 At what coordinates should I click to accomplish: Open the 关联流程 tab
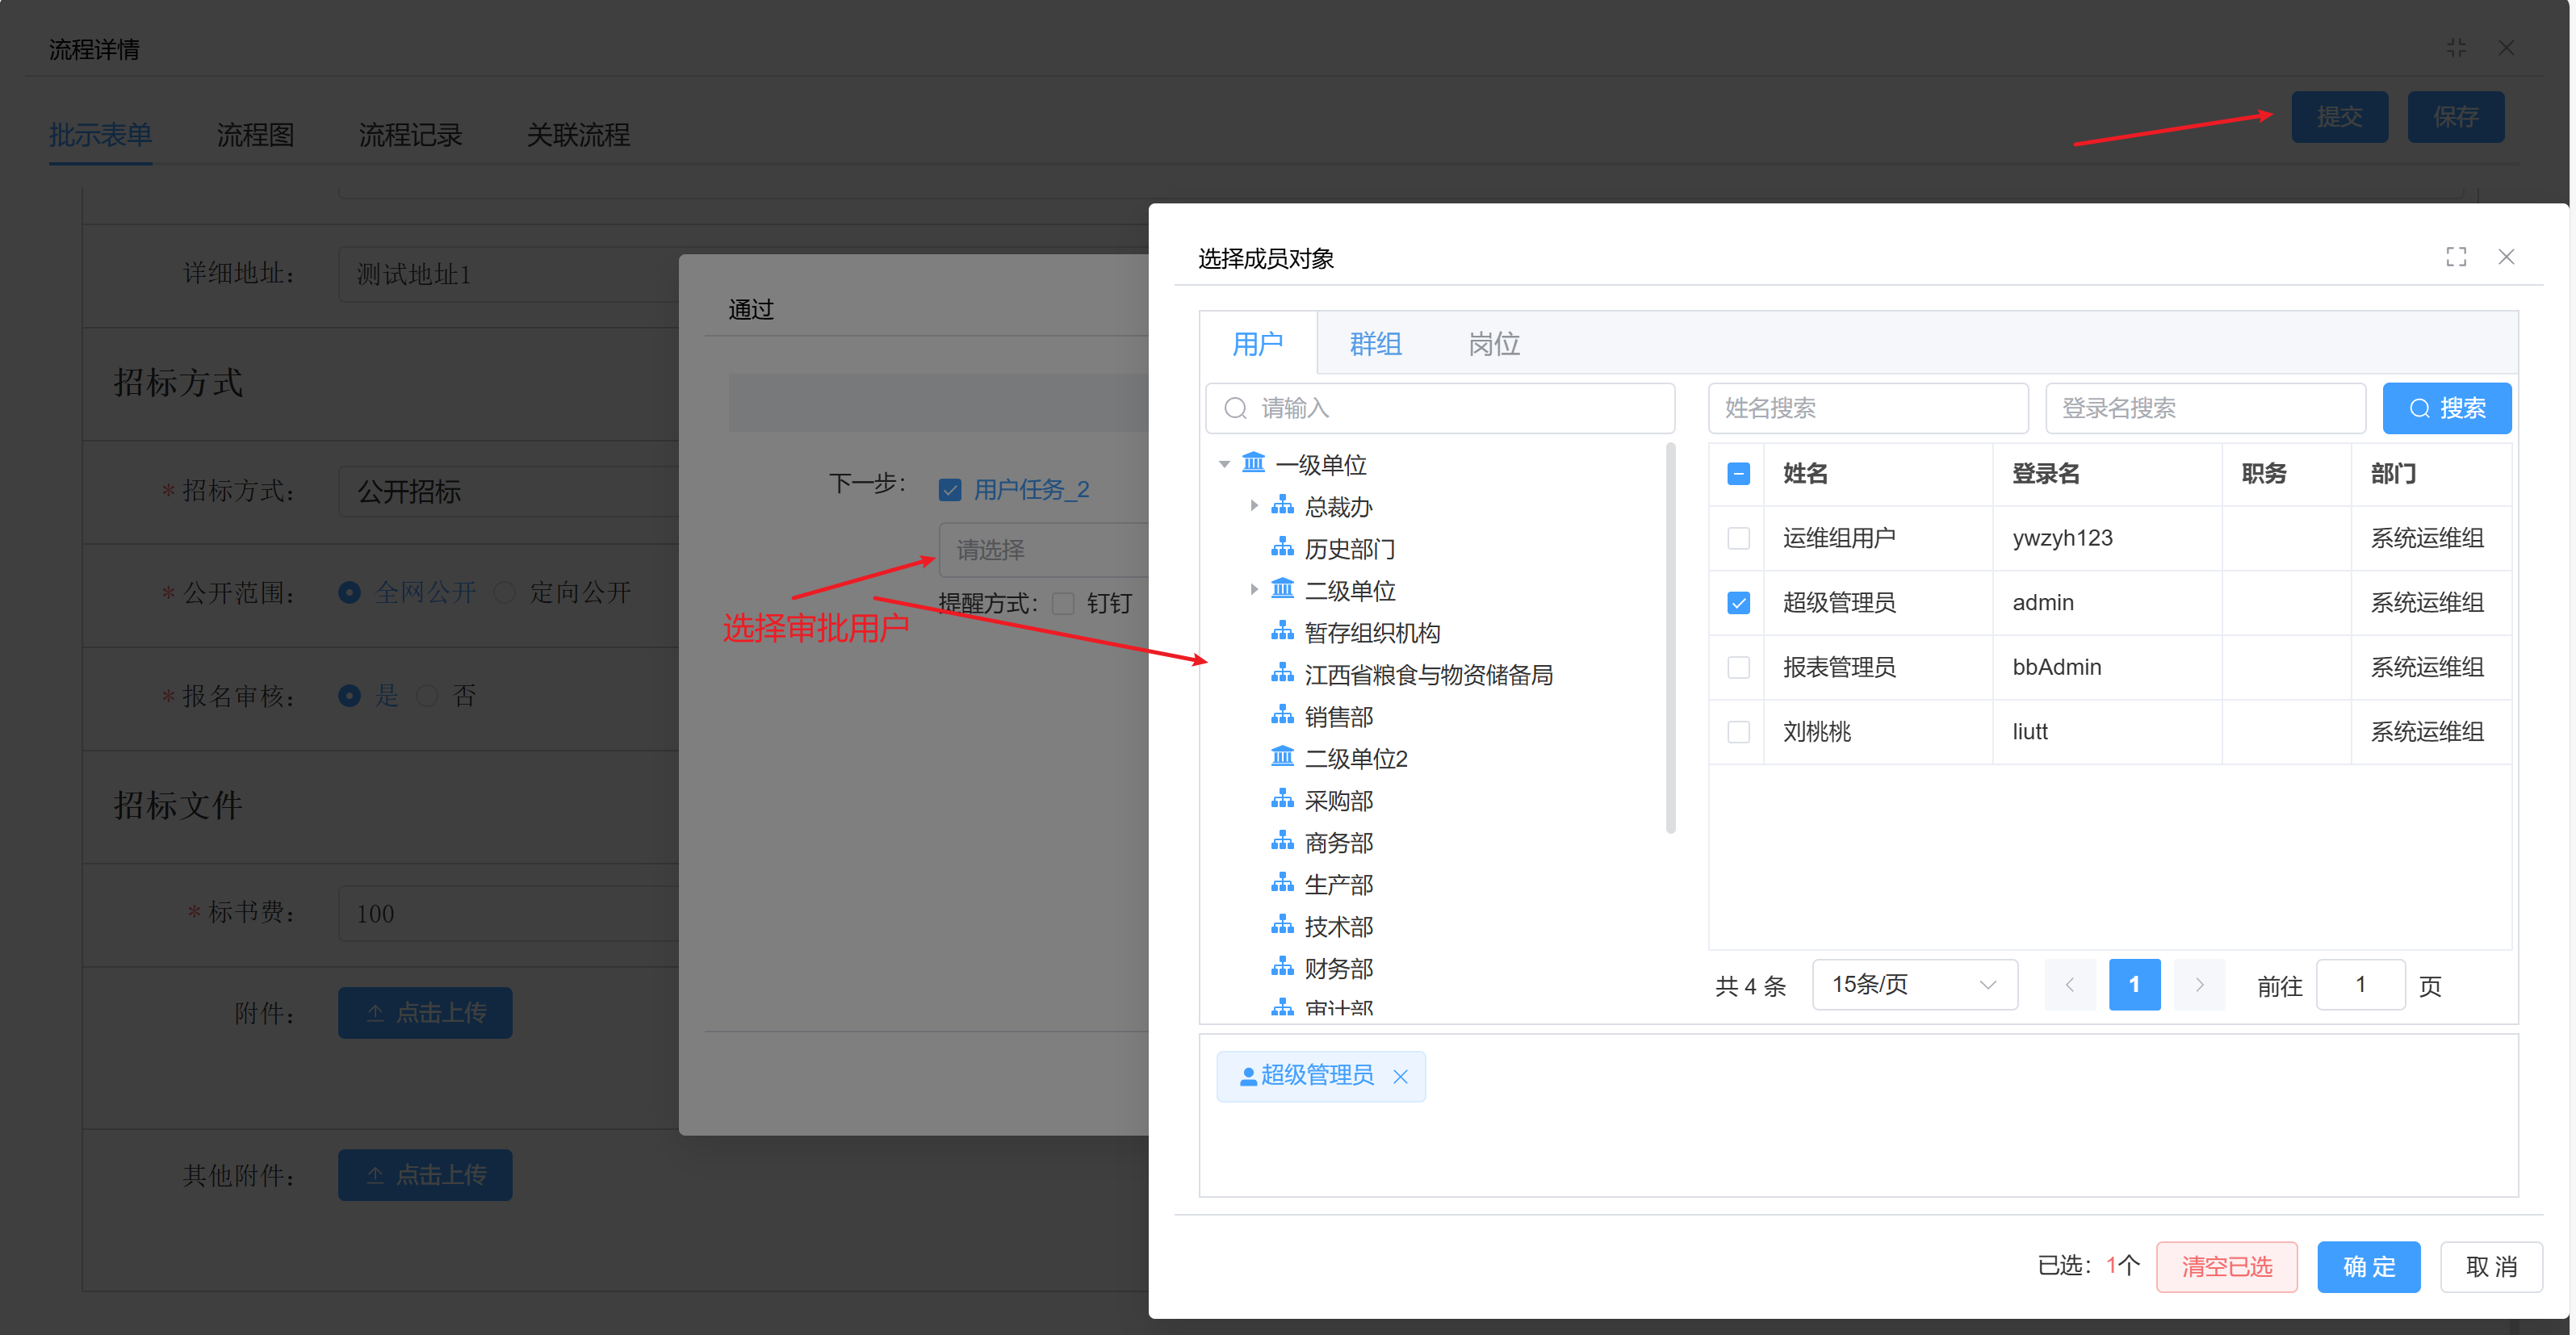tap(579, 135)
